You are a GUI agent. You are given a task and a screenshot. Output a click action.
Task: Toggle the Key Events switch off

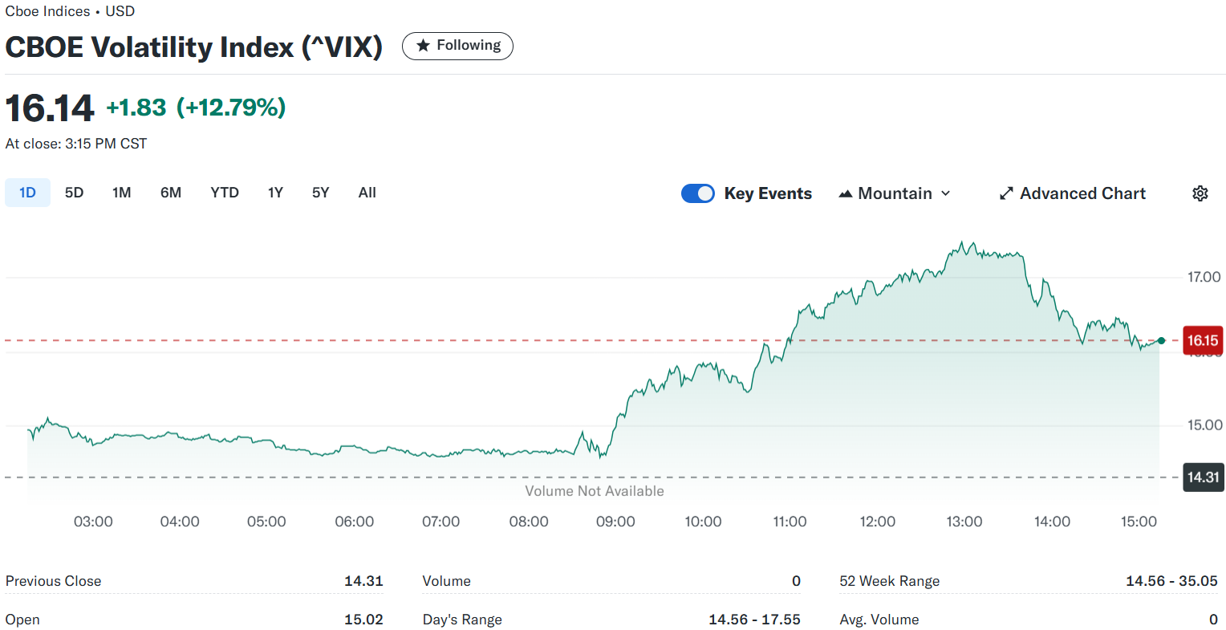698,193
